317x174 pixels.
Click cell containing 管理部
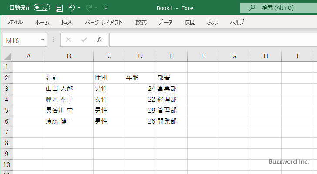pyautogui.click(x=172, y=110)
